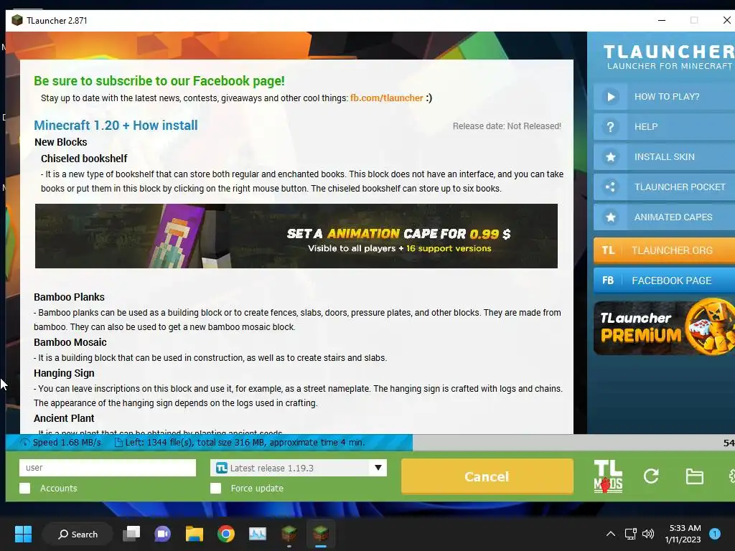Click the Help question mark icon
Image resolution: width=735 pixels, height=551 pixels.
(x=610, y=126)
